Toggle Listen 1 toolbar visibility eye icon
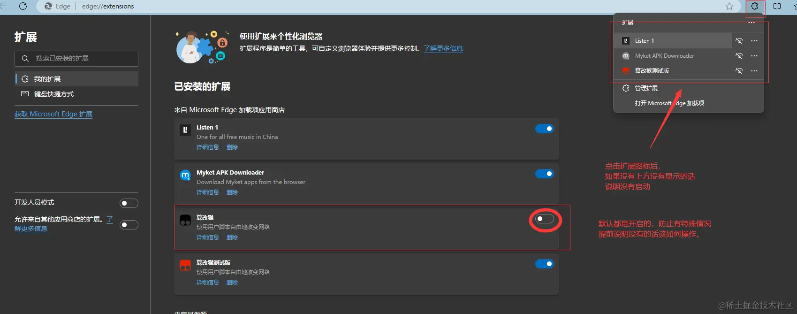Screen dimensions: 797x314 739,41
